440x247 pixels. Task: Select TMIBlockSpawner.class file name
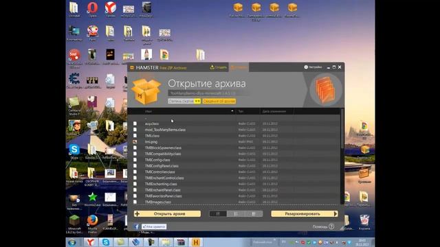pyautogui.click(x=163, y=148)
